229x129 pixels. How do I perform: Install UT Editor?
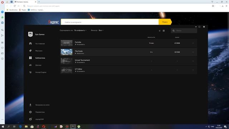point(80,71)
